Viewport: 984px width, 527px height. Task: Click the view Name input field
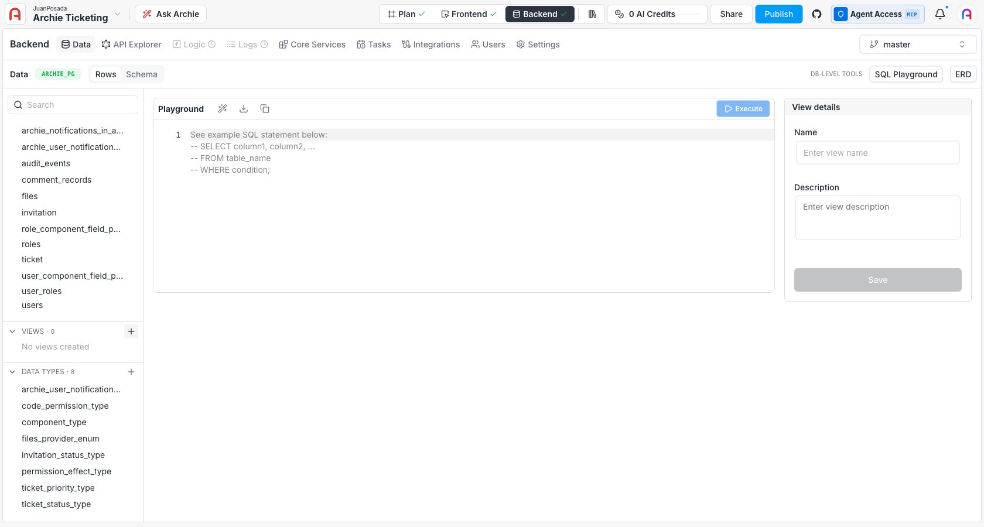click(877, 153)
